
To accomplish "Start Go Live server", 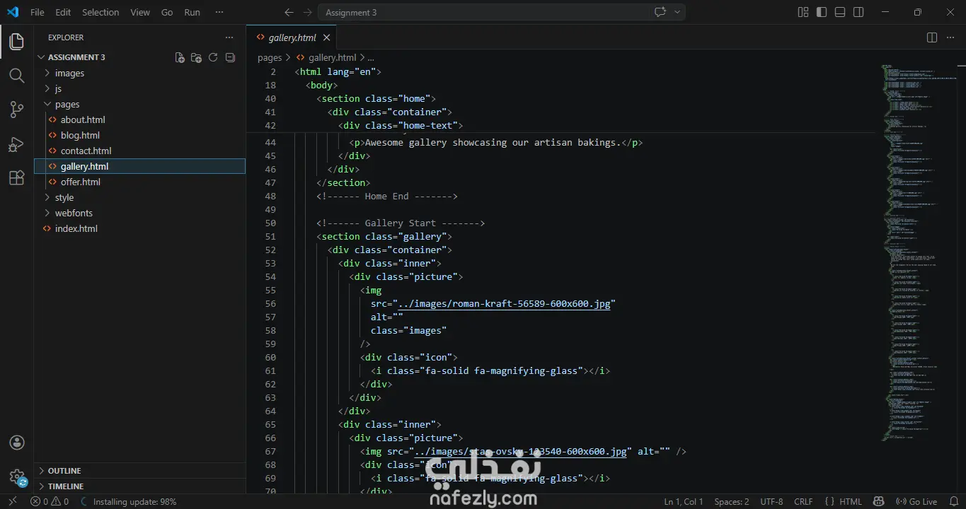I will 916,501.
